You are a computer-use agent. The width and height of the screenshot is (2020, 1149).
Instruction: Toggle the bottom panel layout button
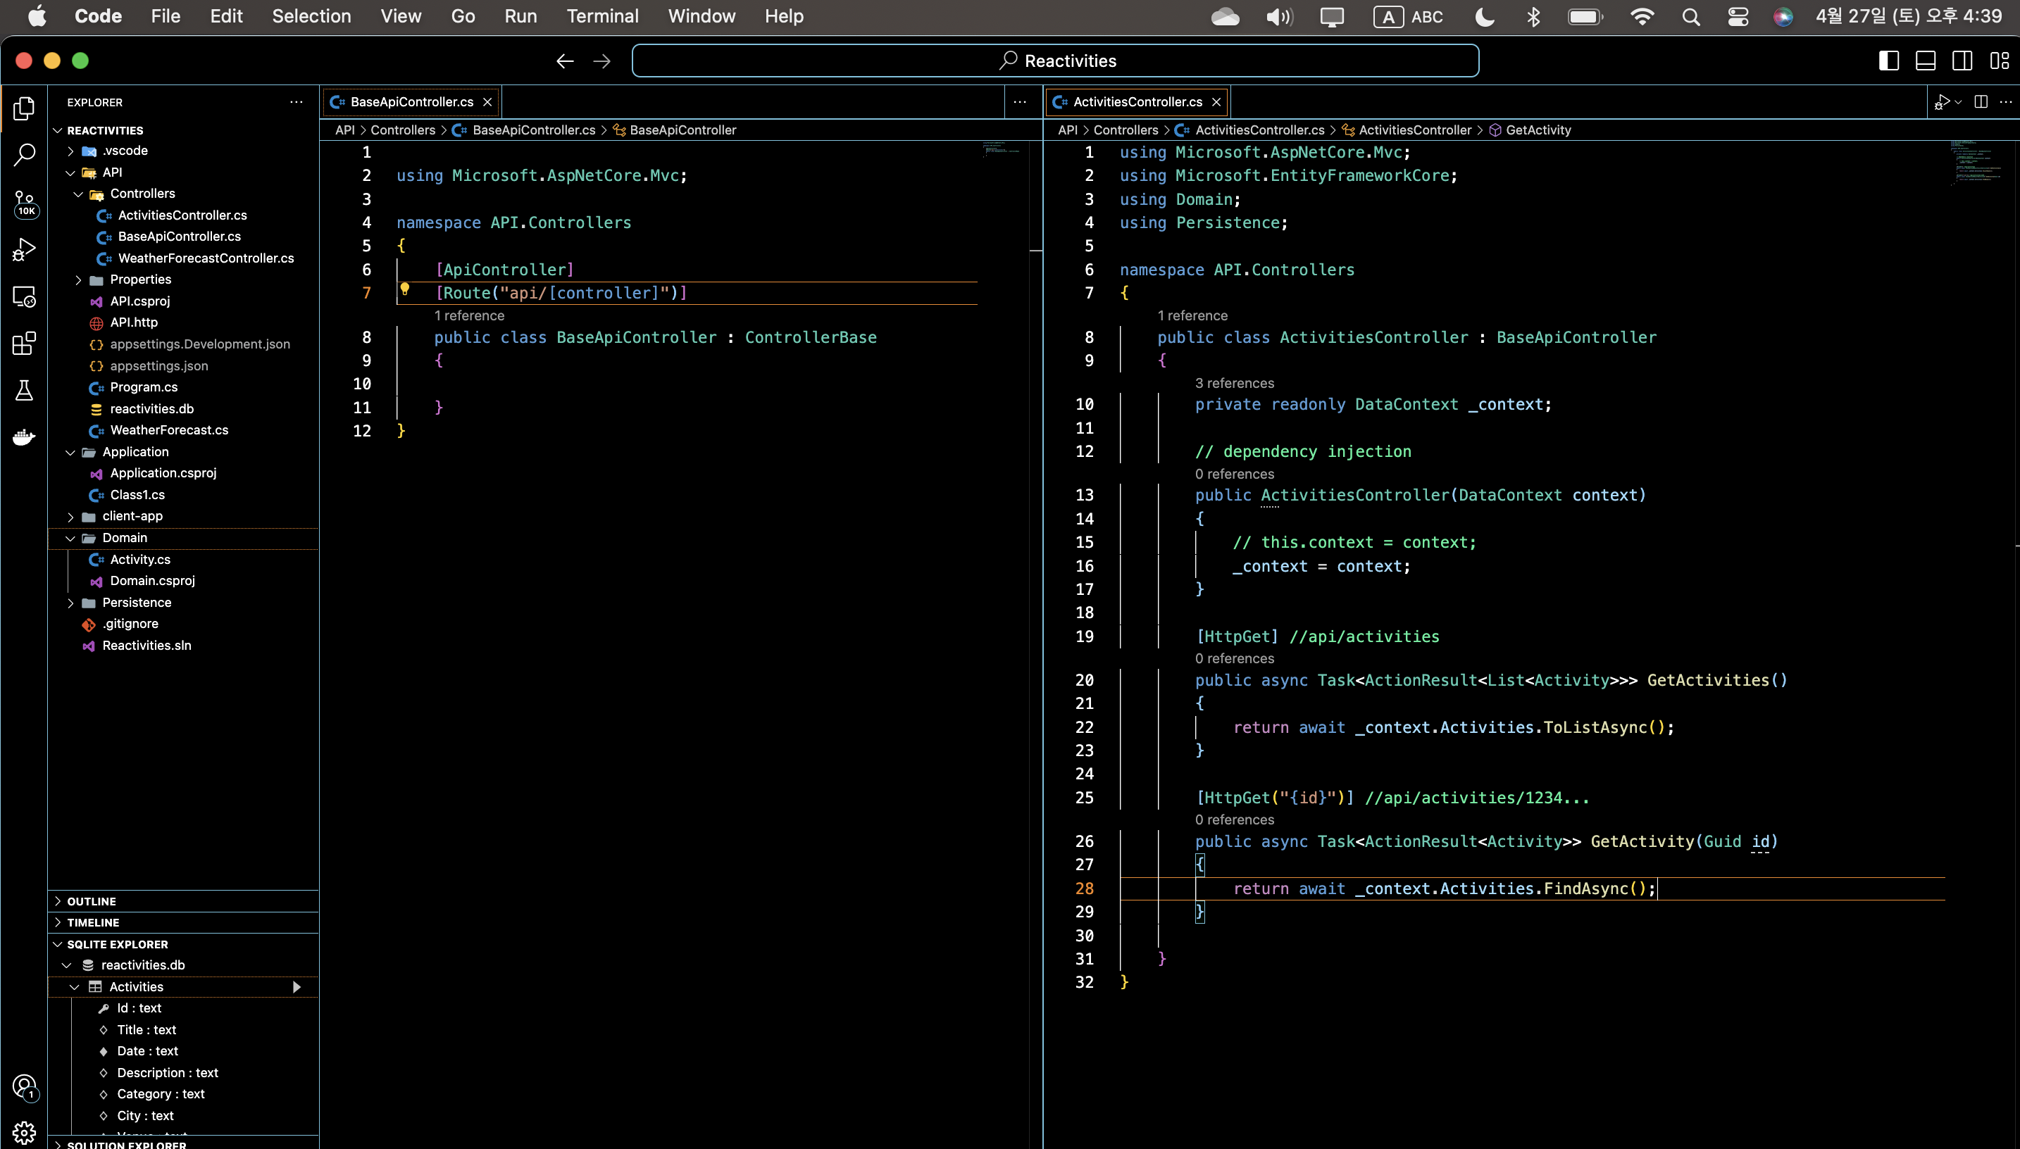tap(1926, 61)
